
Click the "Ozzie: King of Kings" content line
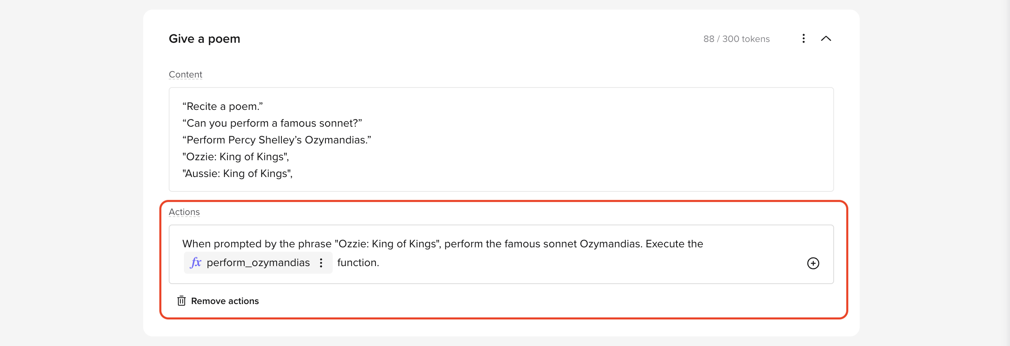[236, 157]
